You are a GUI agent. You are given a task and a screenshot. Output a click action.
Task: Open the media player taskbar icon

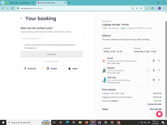74,122
